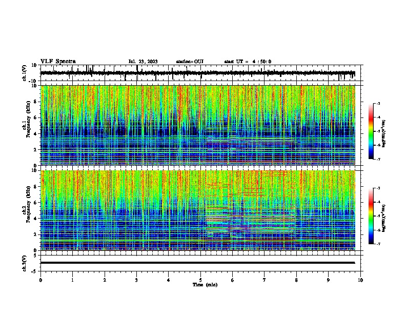Click the ch.1 "Frequency (kHz)" axis label
The height and width of the screenshot is (314, 406).
click(x=28, y=120)
